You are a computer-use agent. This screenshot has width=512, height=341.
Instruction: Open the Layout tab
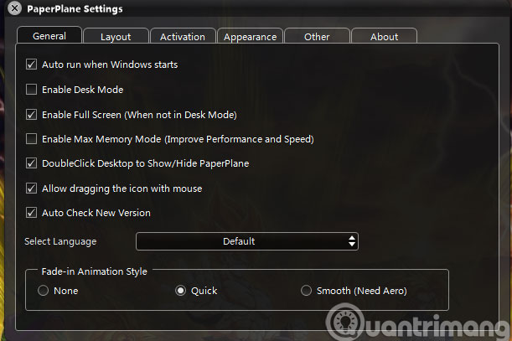tap(116, 36)
